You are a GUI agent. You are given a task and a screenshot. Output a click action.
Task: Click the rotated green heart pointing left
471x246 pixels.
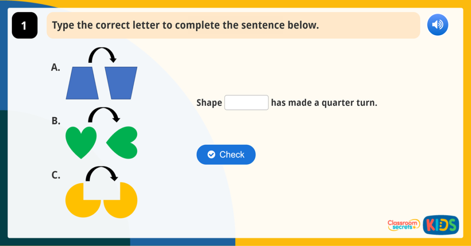point(123,142)
